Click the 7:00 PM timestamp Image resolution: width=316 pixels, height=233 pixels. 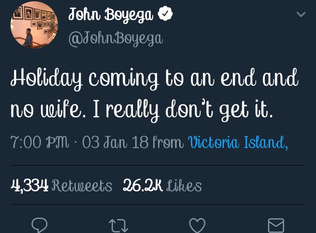coord(40,143)
